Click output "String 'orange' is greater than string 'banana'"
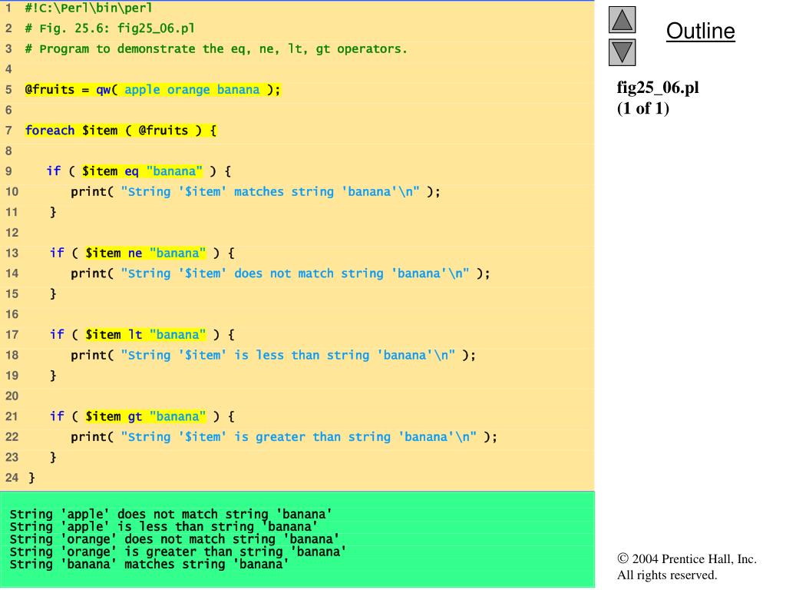 click(x=178, y=552)
